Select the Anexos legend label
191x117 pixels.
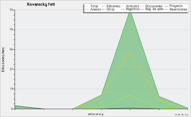[95, 9]
